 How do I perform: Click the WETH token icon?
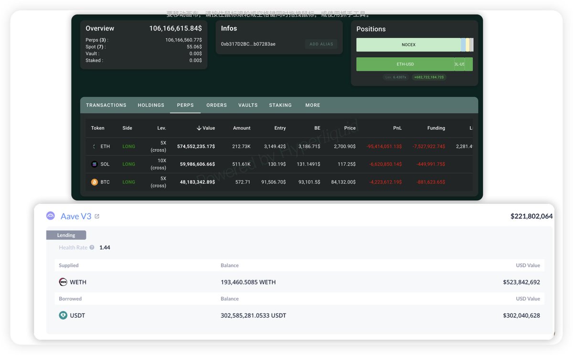[x=63, y=282]
